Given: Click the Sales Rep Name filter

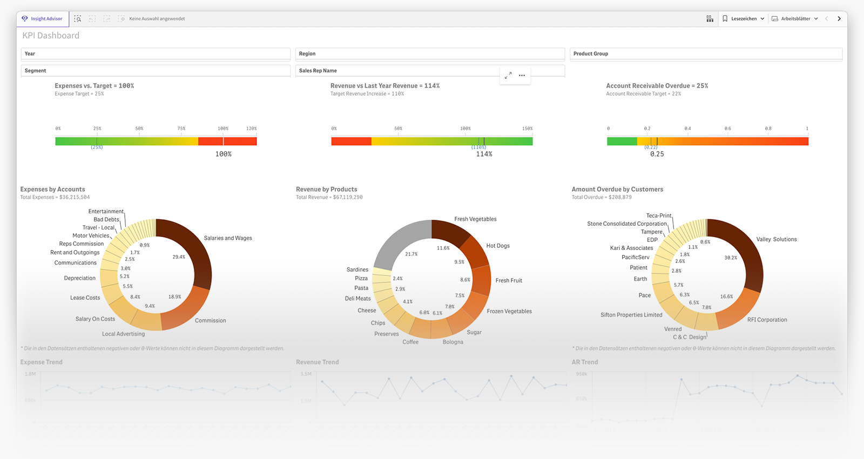Looking at the screenshot, I should 397,71.
